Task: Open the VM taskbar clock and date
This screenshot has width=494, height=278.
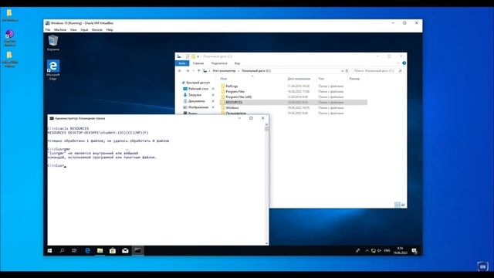Action: (400, 250)
